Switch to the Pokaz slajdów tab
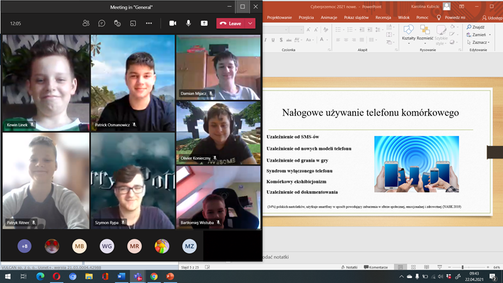Viewport: 503px width, 283px height. (357, 18)
